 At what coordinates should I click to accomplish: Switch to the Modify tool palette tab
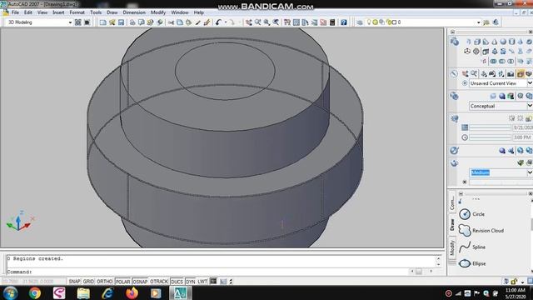(x=452, y=247)
